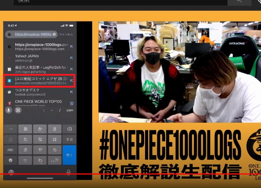Tap the か key
The height and width of the screenshot is (188, 261).
(x=40, y=129)
